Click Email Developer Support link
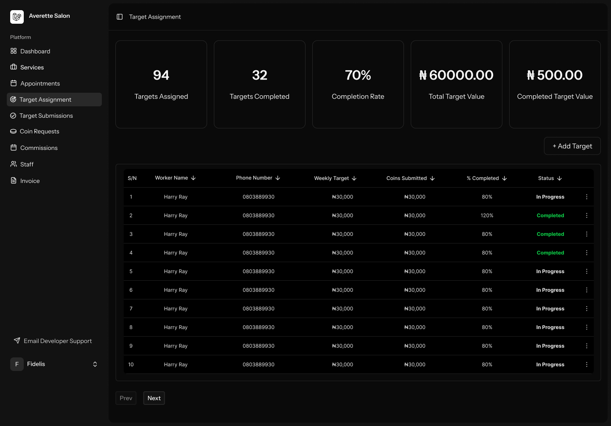This screenshot has width=611, height=426. 58,341
